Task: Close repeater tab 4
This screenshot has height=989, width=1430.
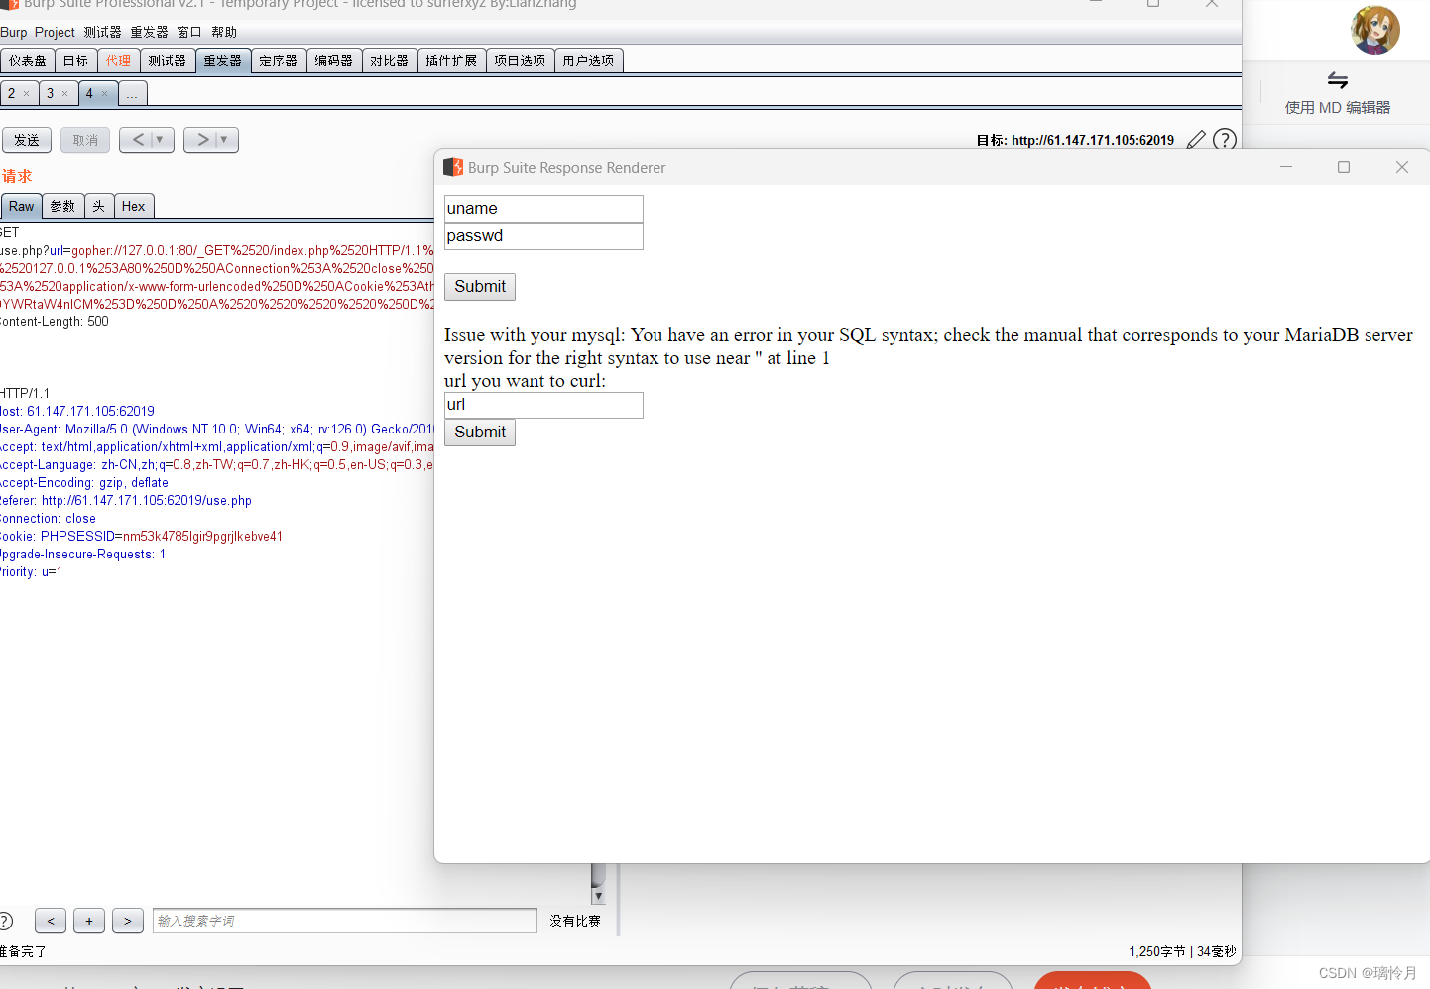Action: click(104, 94)
